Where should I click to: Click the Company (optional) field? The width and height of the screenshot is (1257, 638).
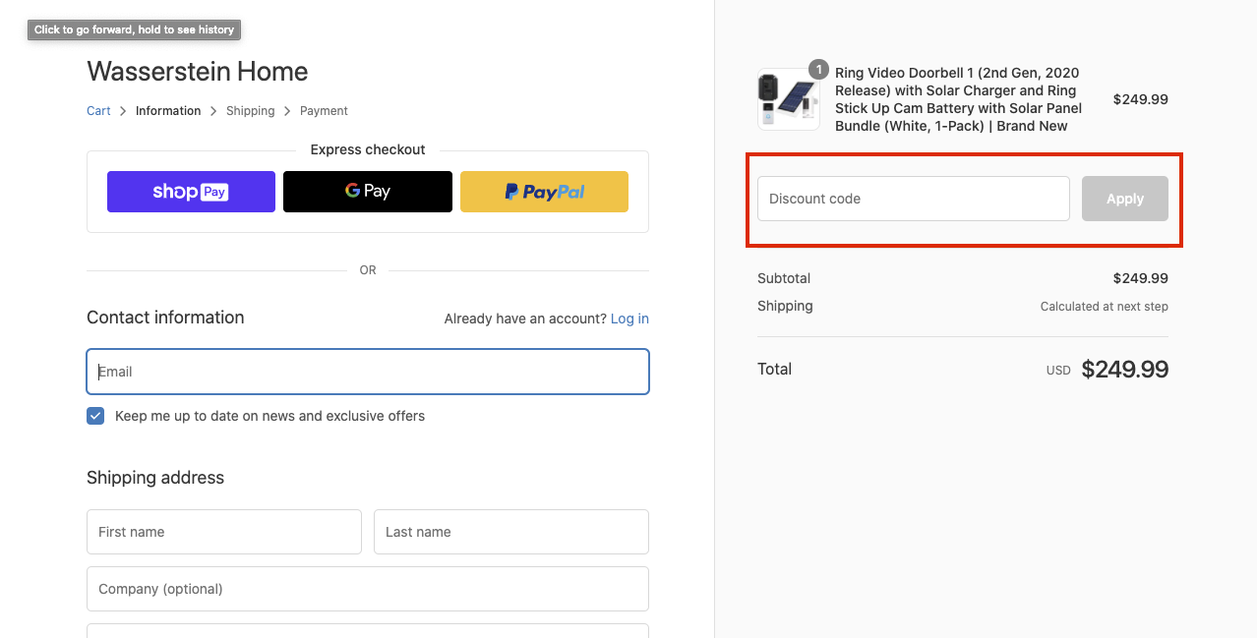368,589
